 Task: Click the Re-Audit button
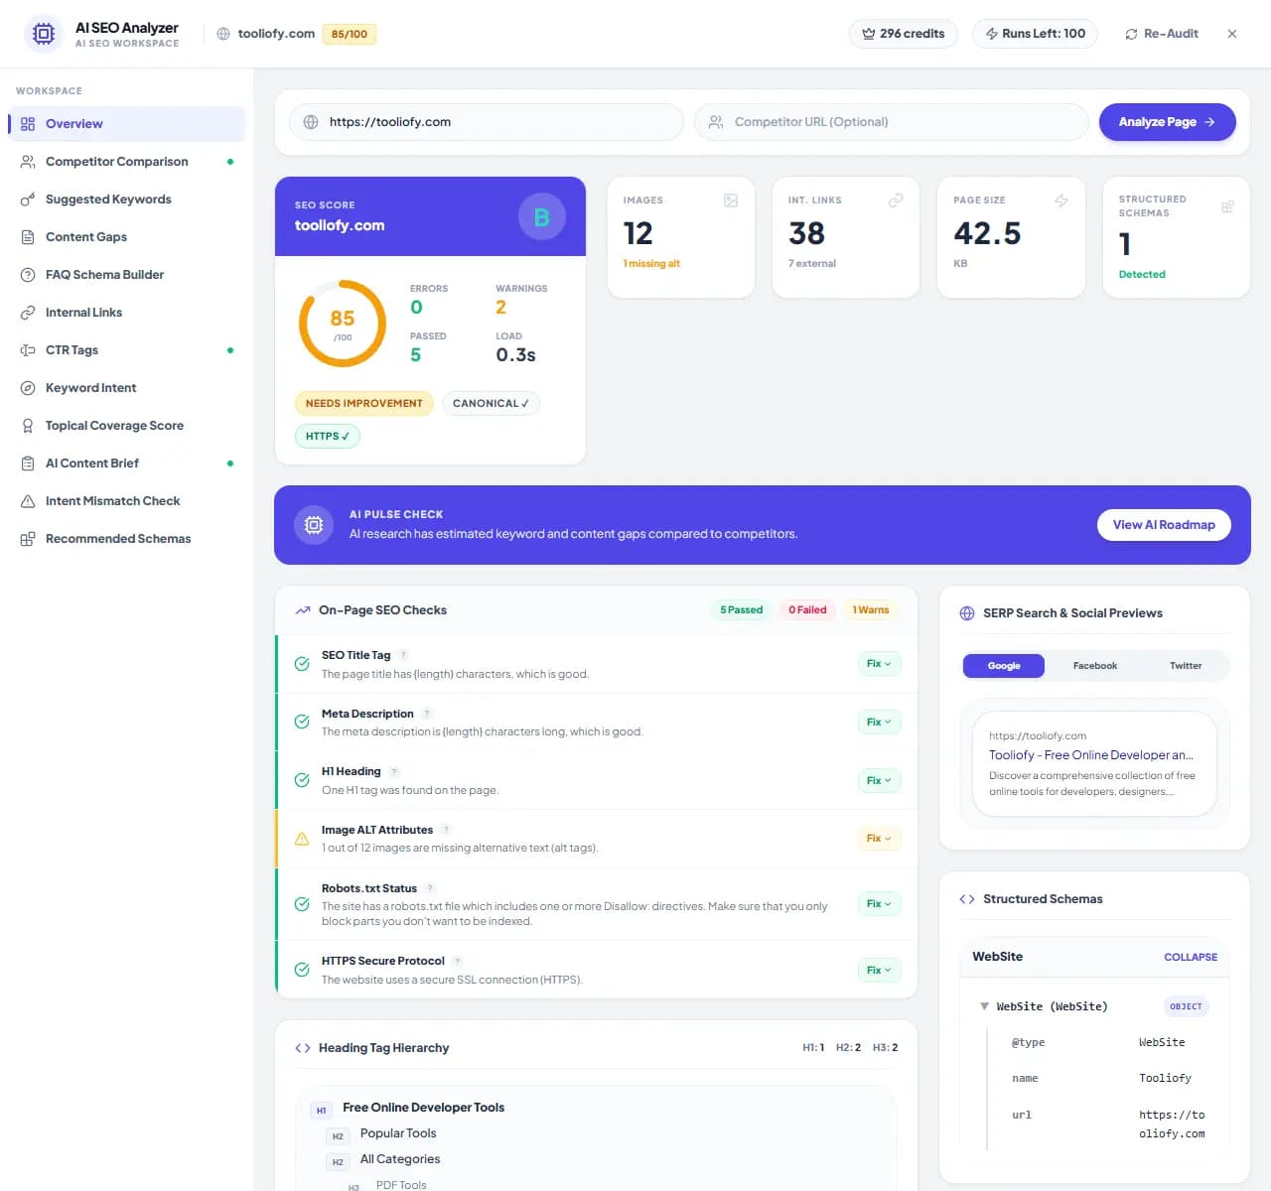[1162, 34]
